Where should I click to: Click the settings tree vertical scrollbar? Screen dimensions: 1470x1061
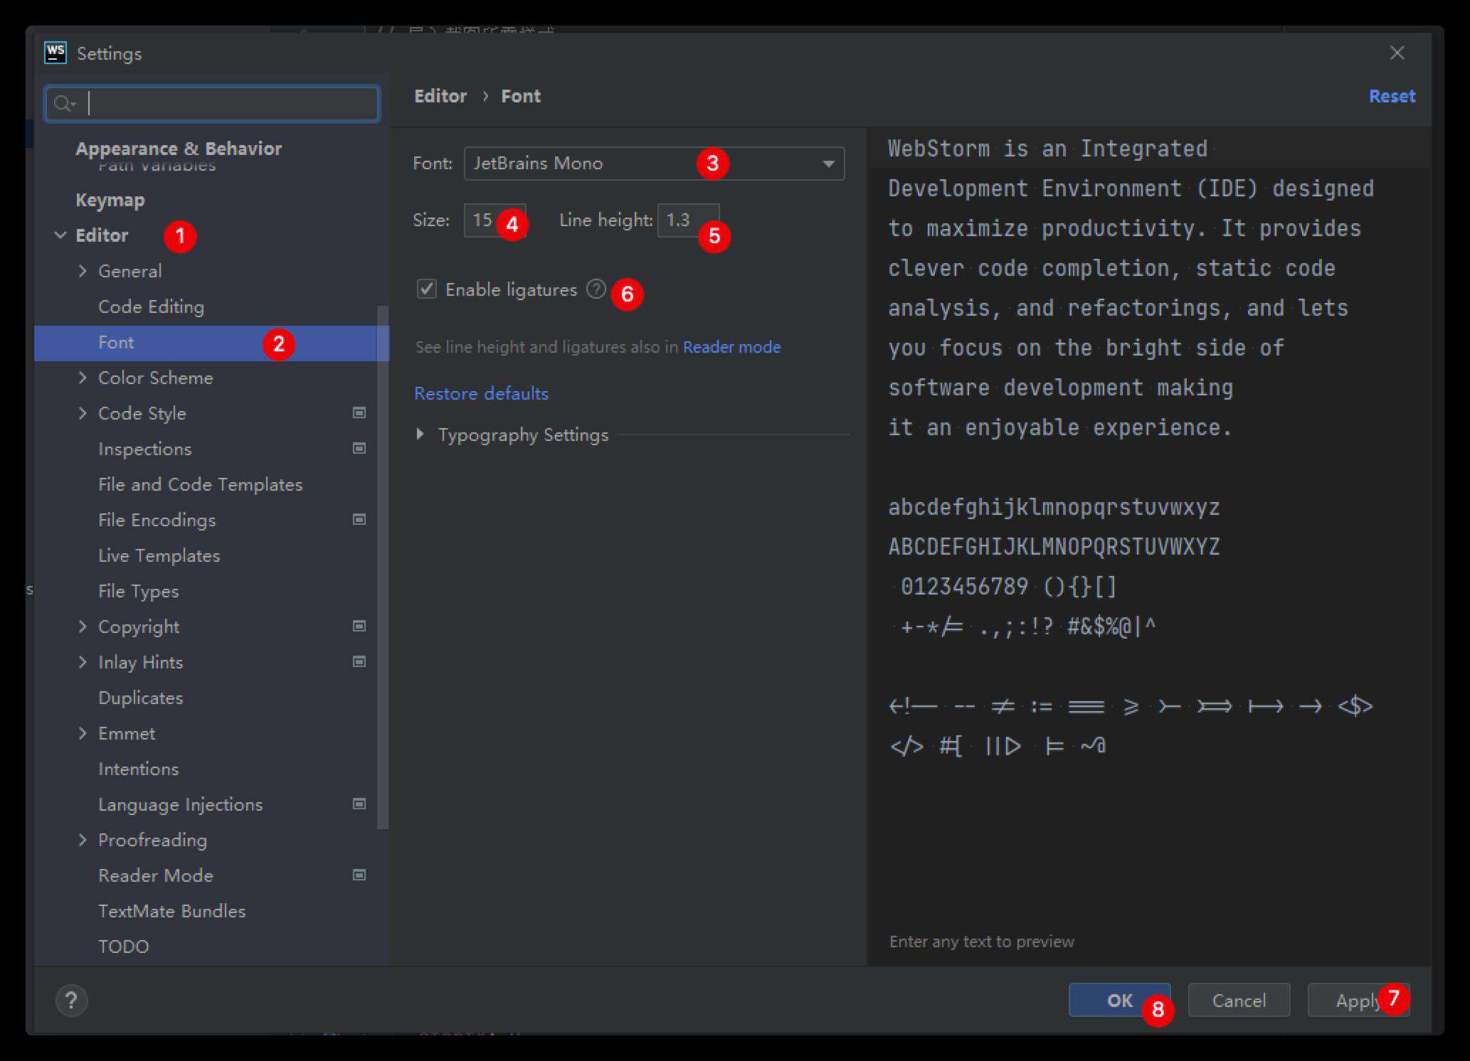coord(383,567)
